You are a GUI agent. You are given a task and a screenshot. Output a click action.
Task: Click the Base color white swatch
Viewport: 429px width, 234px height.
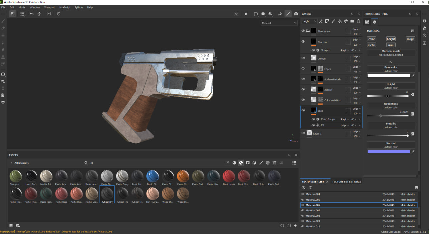(x=389, y=76)
